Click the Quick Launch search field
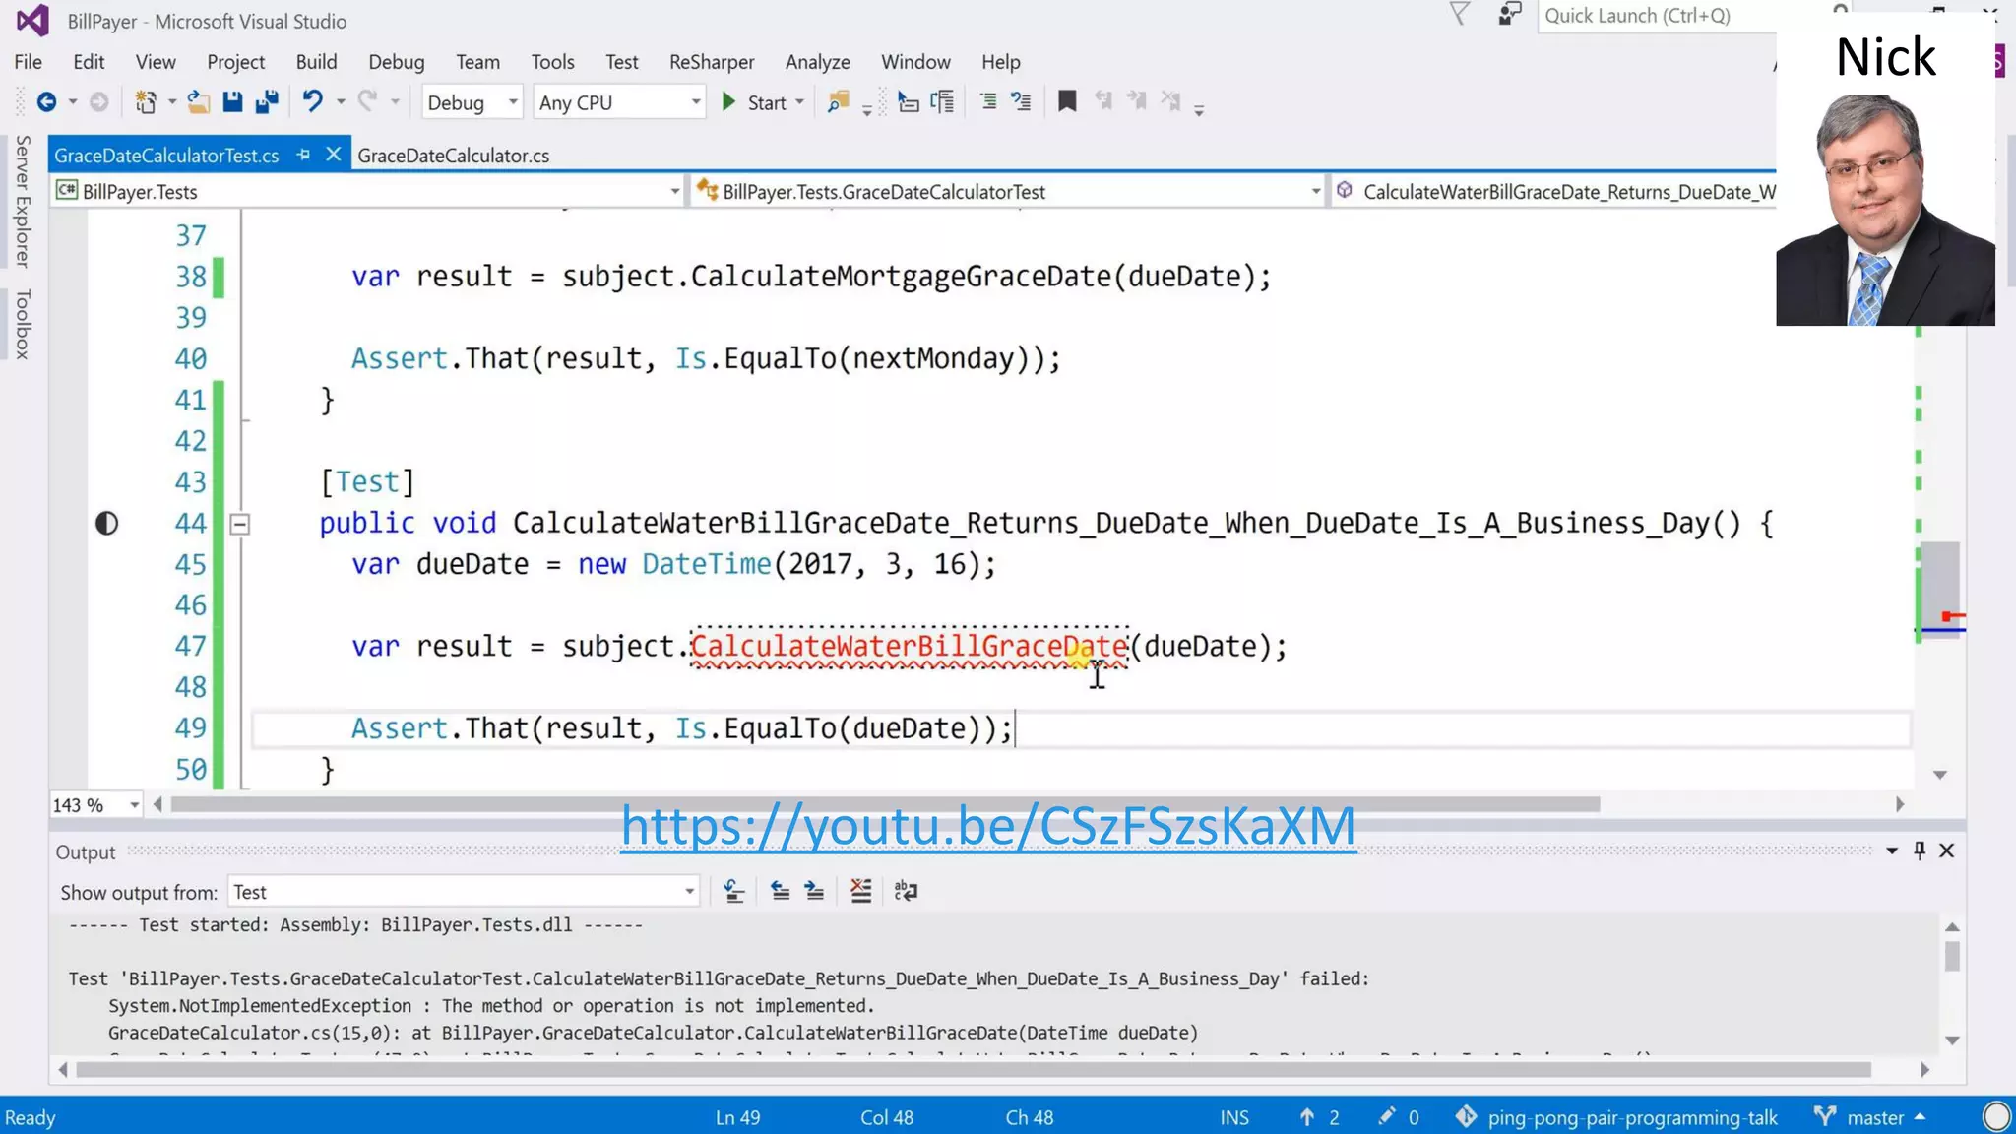 (x=1654, y=16)
